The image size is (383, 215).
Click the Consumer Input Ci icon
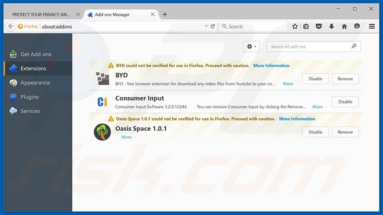click(x=102, y=102)
